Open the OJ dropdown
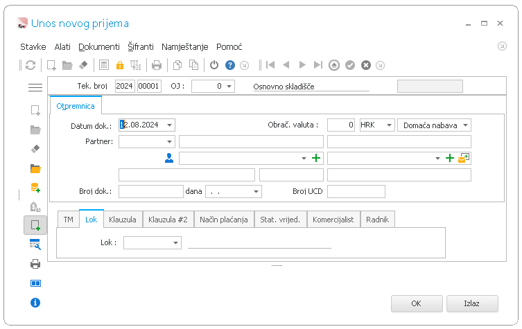 229,86
